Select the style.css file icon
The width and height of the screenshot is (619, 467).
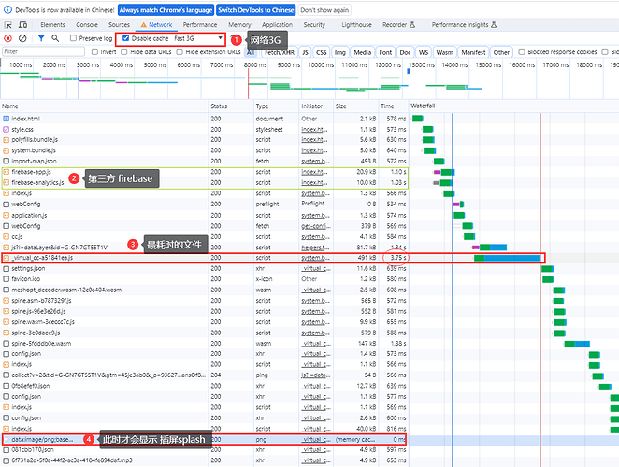6,130
